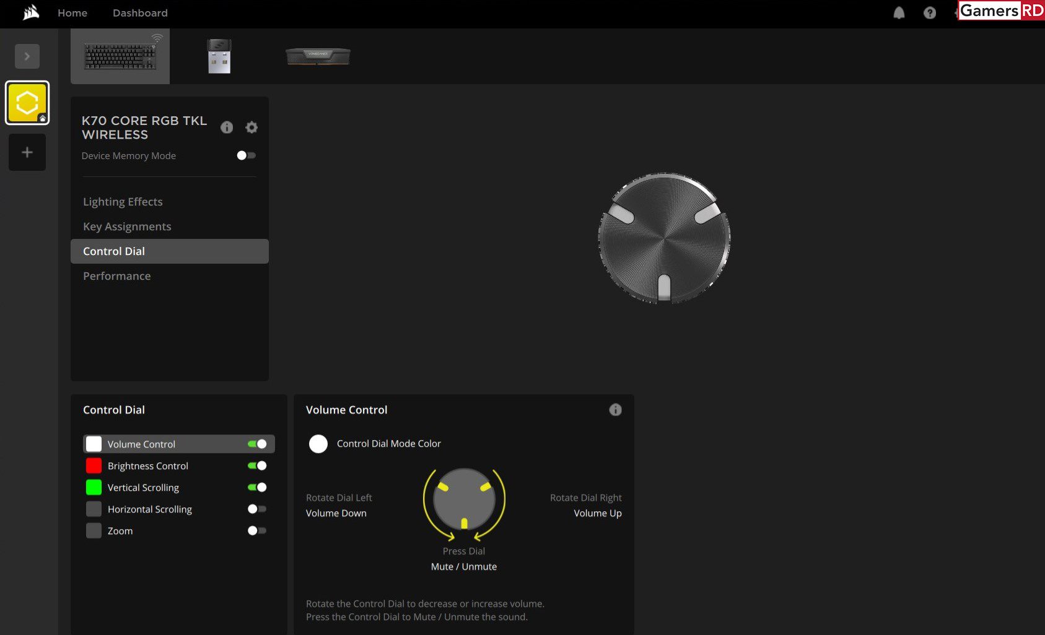The image size is (1045, 635).
Task: Click Mute / Unmute label
Action: (x=464, y=566)
